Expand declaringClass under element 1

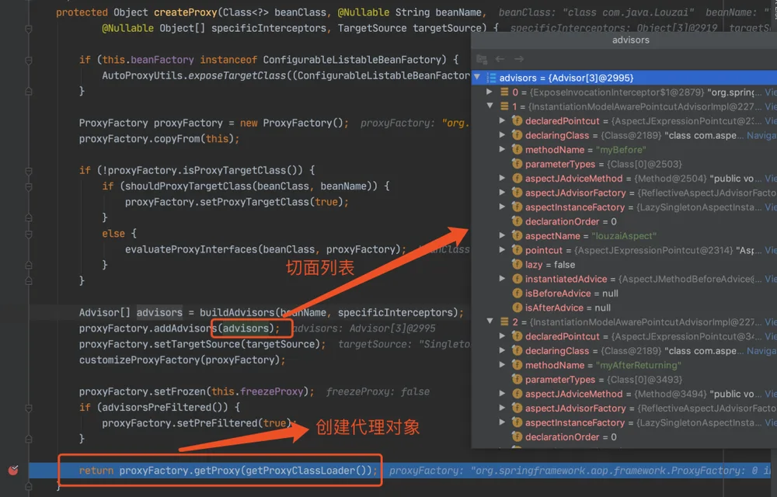click(x=502, y=134)
